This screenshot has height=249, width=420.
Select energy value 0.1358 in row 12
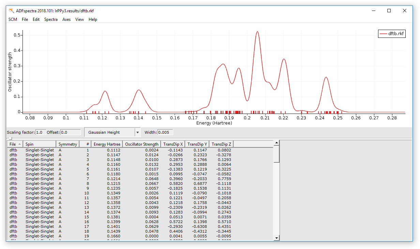coord(114,203)
